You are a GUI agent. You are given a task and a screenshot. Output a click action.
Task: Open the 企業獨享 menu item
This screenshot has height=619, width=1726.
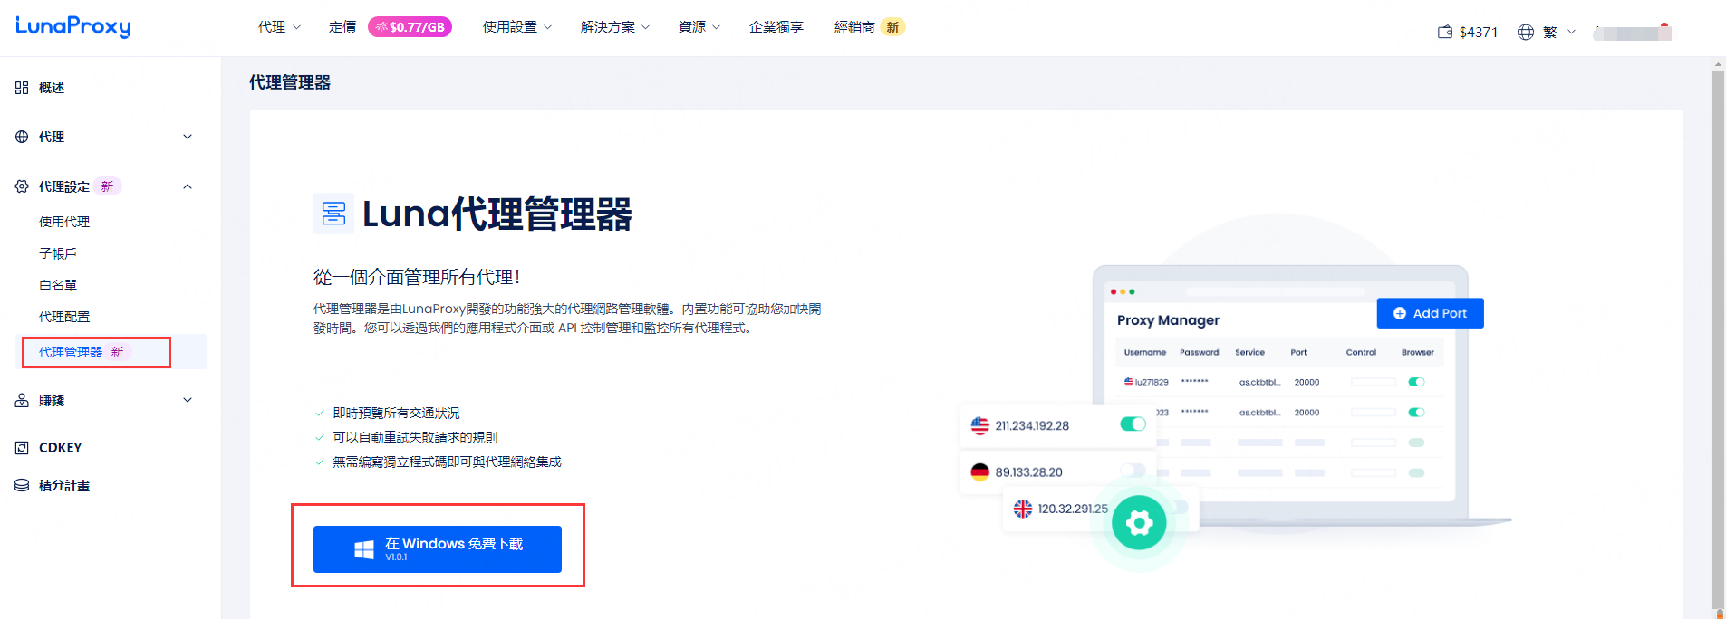click(776, 27)
